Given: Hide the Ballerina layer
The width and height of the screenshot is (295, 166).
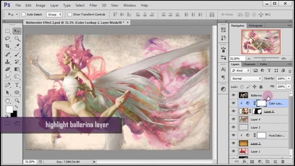Looking at the screenshot, I should coord(234,95).
